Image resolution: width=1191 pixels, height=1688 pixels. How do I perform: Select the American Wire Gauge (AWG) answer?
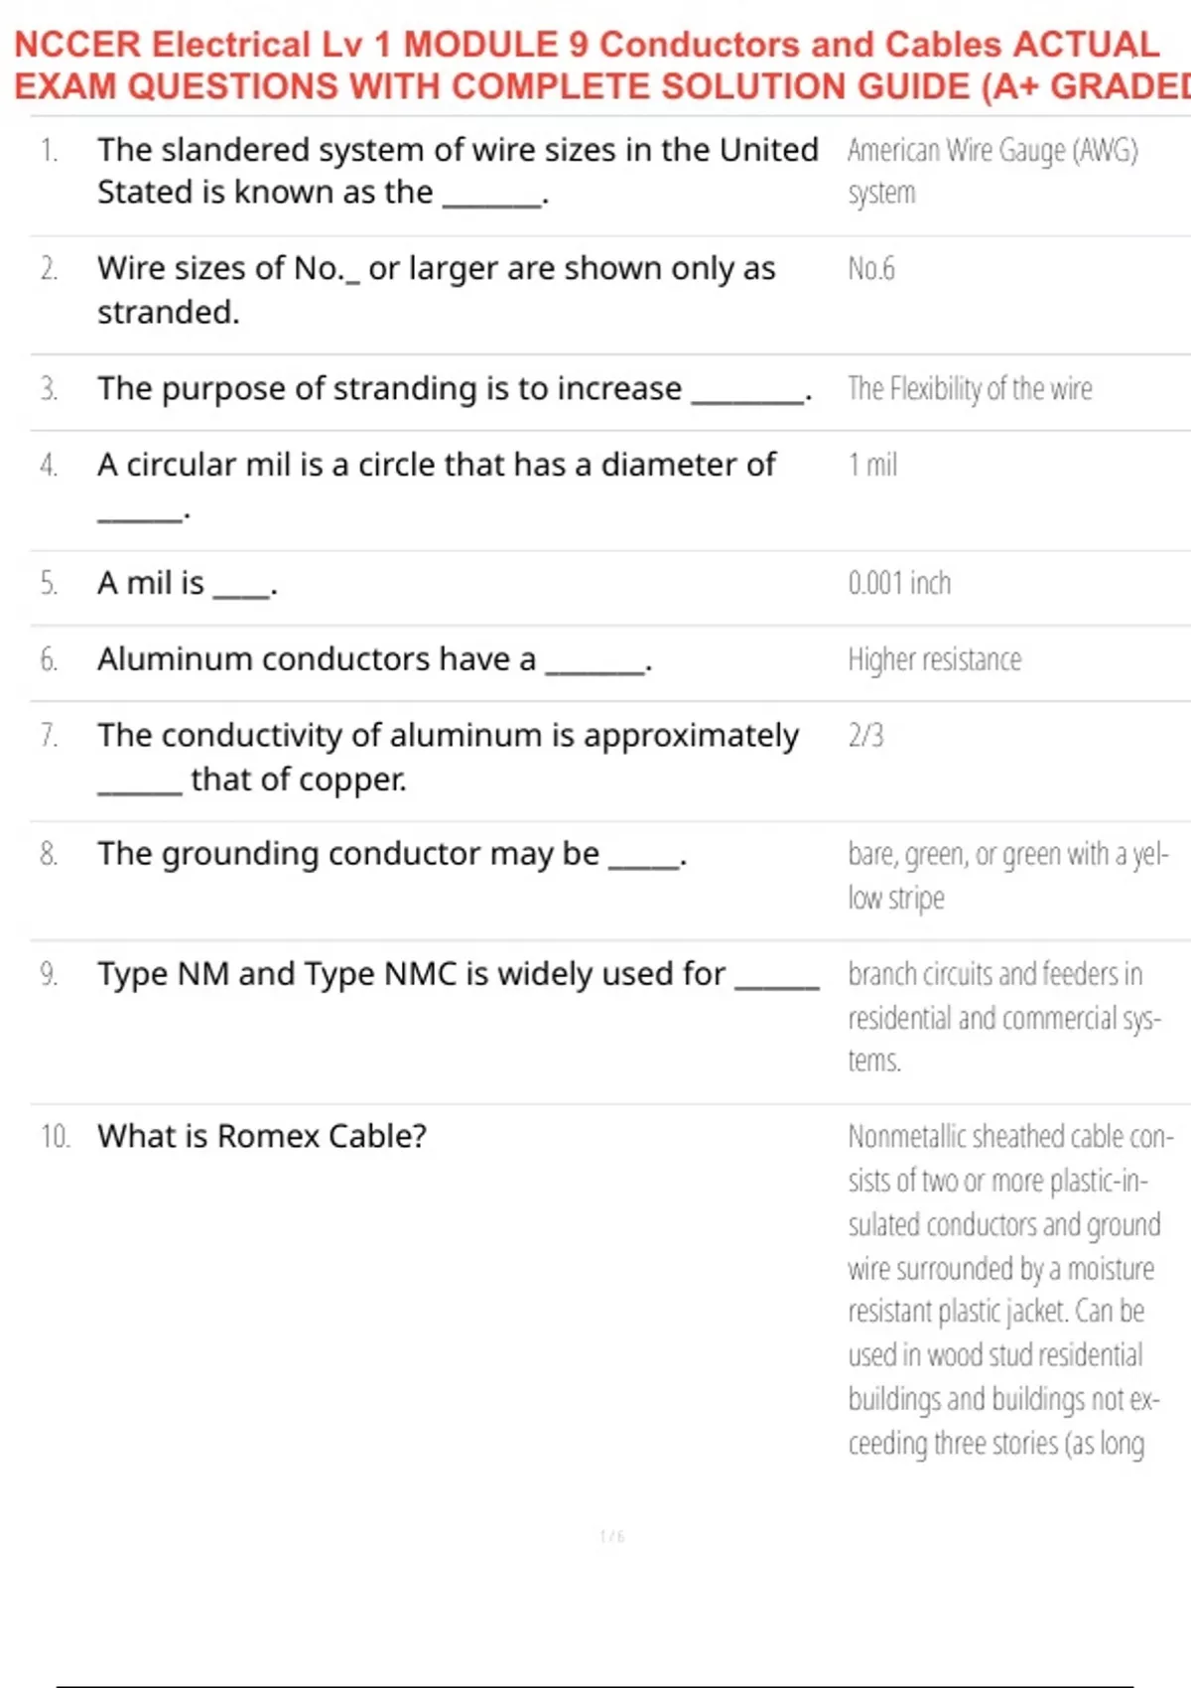(x=992, y=171)
